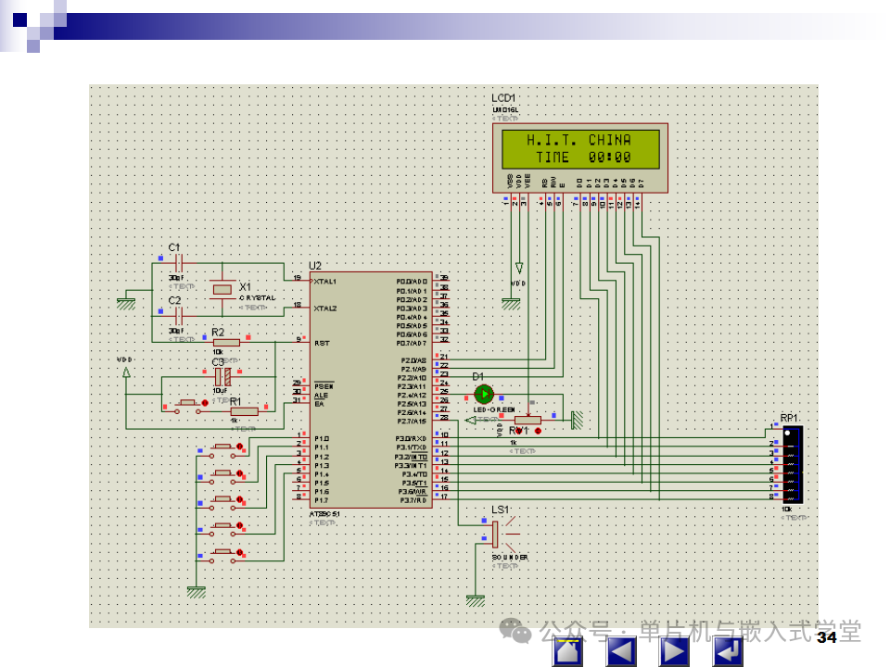Viewport: 890px width, 667px height.
Task: Advance to next slide with right arrow button
Action: click(674, 651)
